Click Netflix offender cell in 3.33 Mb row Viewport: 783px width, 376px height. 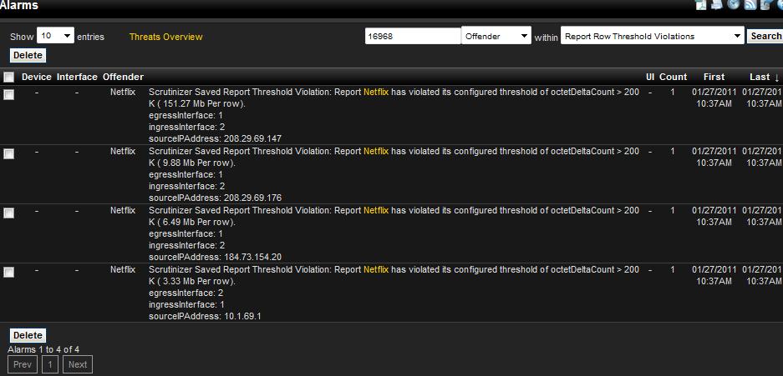coord(123,270)
